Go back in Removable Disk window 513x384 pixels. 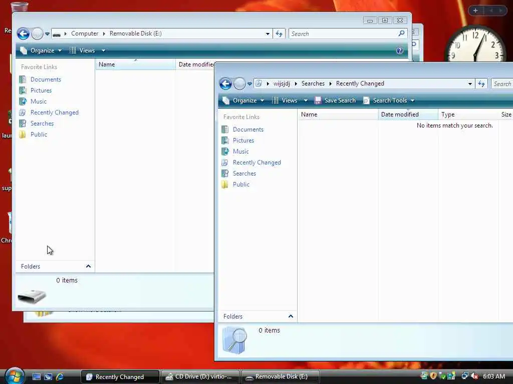tap(23, 33)
